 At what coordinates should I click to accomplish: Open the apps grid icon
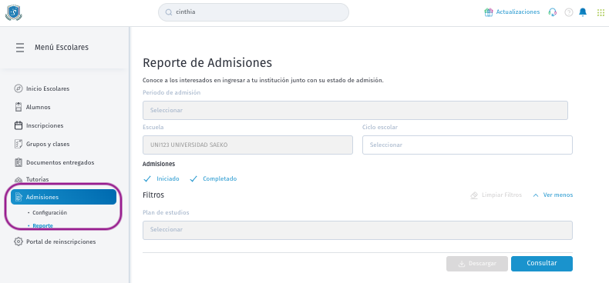601,12
